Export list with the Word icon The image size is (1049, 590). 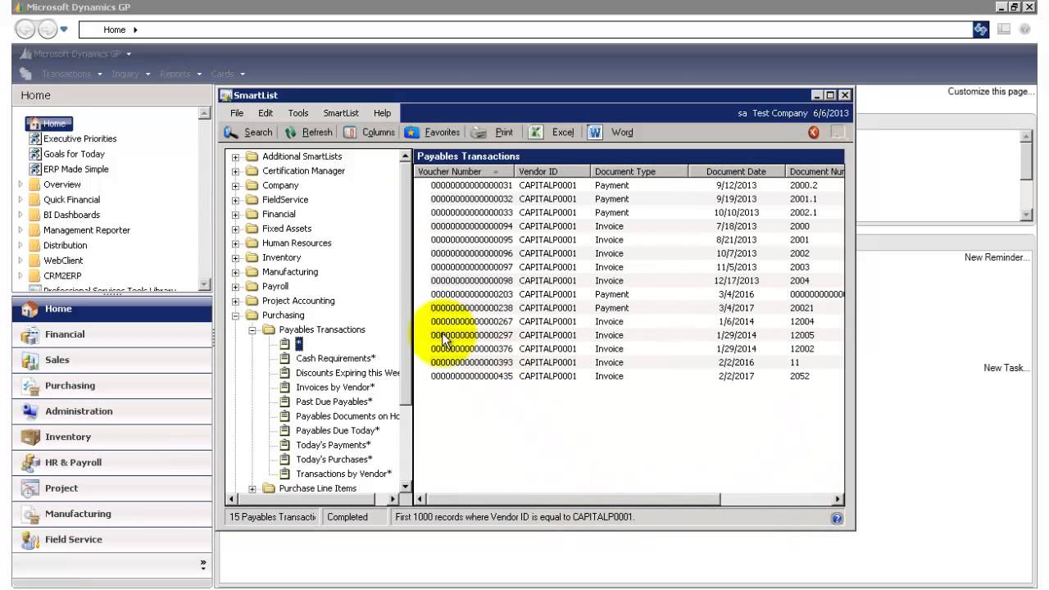coord(595,132)
